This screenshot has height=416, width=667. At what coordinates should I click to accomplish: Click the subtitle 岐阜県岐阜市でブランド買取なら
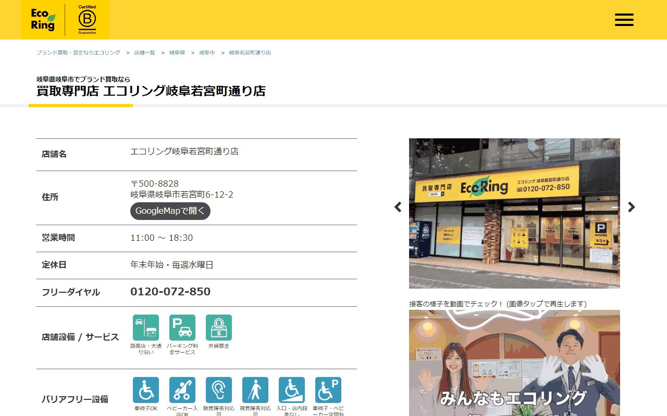pyautogui.click(x=83, y=79)
